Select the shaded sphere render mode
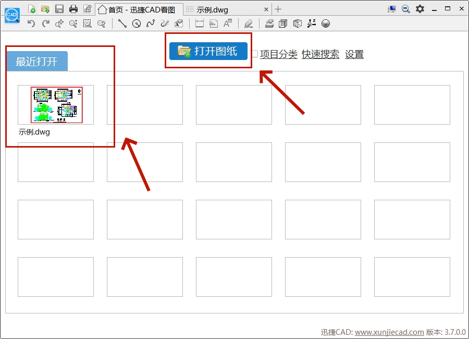The image size is (469, 339). pyautogui.click(x=326, y=23)
